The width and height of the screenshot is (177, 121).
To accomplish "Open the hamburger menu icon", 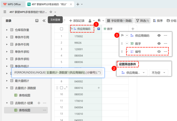I will pos(5,12).
